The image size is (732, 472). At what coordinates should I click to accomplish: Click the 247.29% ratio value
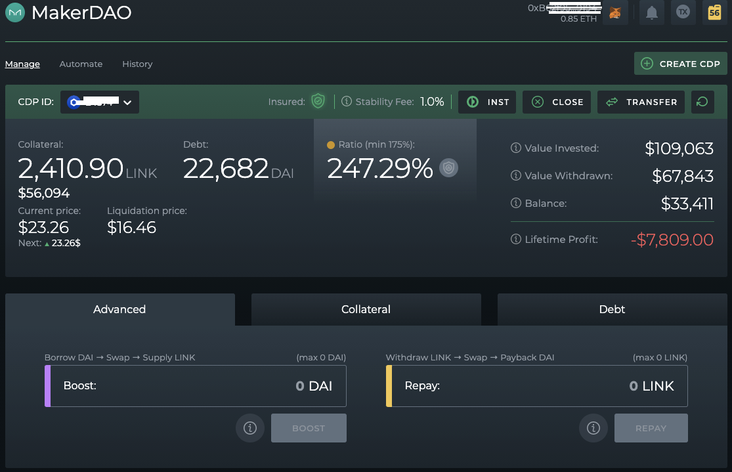(x=380, y=169)
